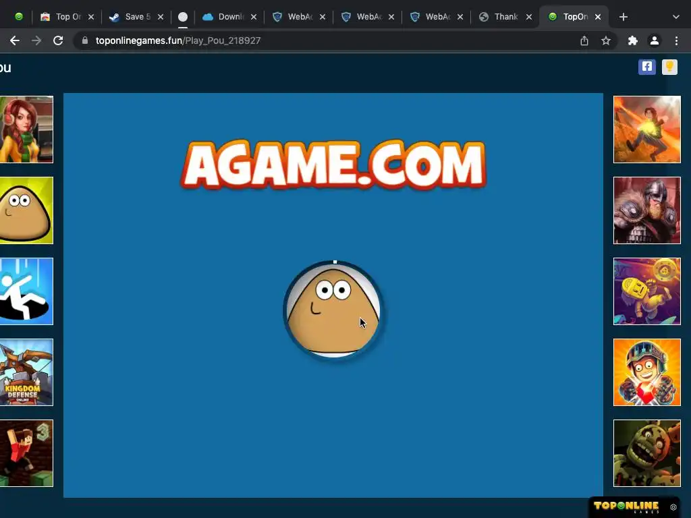The width and height of the screenshot is (691, 518).
Task: Switch to the Downl cloud tab
Action: 229,17
